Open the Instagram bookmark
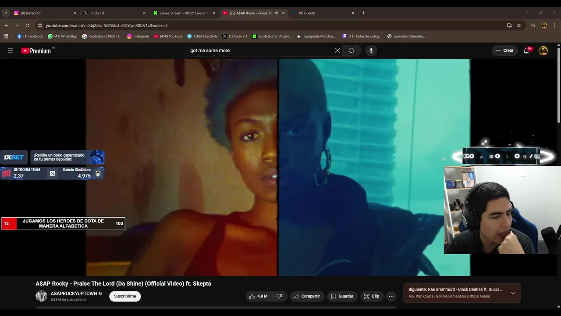The image size is (561, 316). tap(138, 36)
